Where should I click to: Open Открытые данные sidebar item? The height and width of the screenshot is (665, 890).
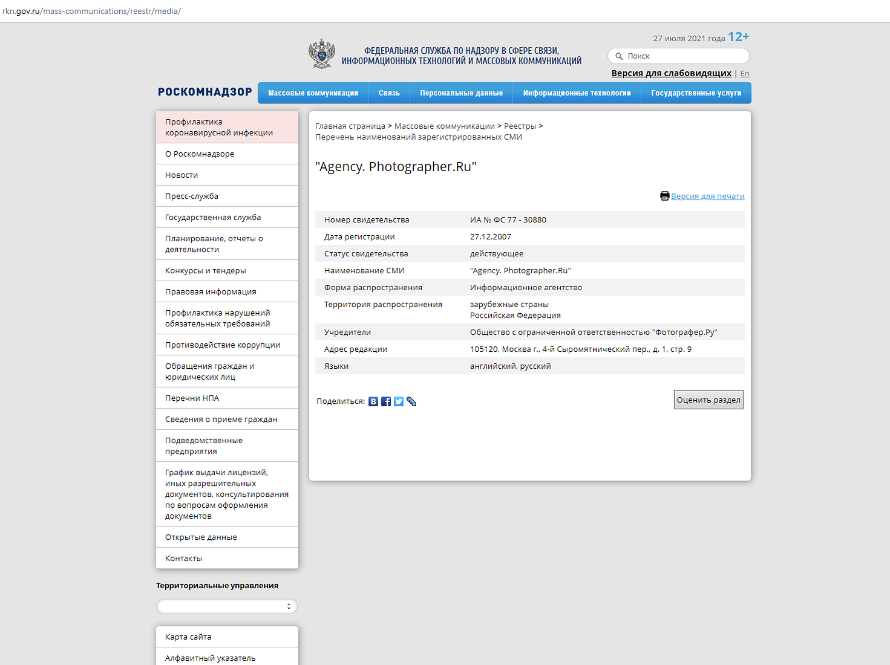(227, 537)
